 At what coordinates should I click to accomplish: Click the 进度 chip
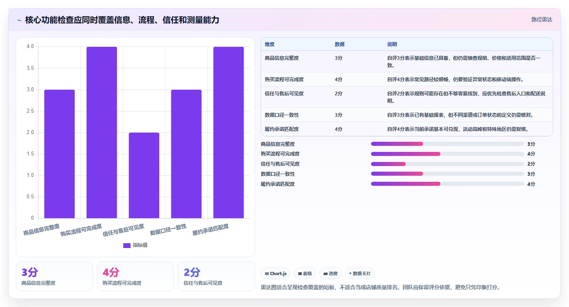pos(330,273)
